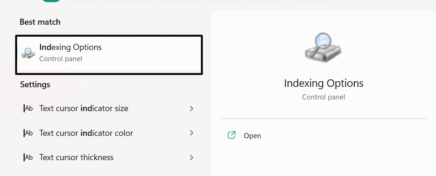Select the Ab icon for Text cursor indicator size

coord(28,108)
